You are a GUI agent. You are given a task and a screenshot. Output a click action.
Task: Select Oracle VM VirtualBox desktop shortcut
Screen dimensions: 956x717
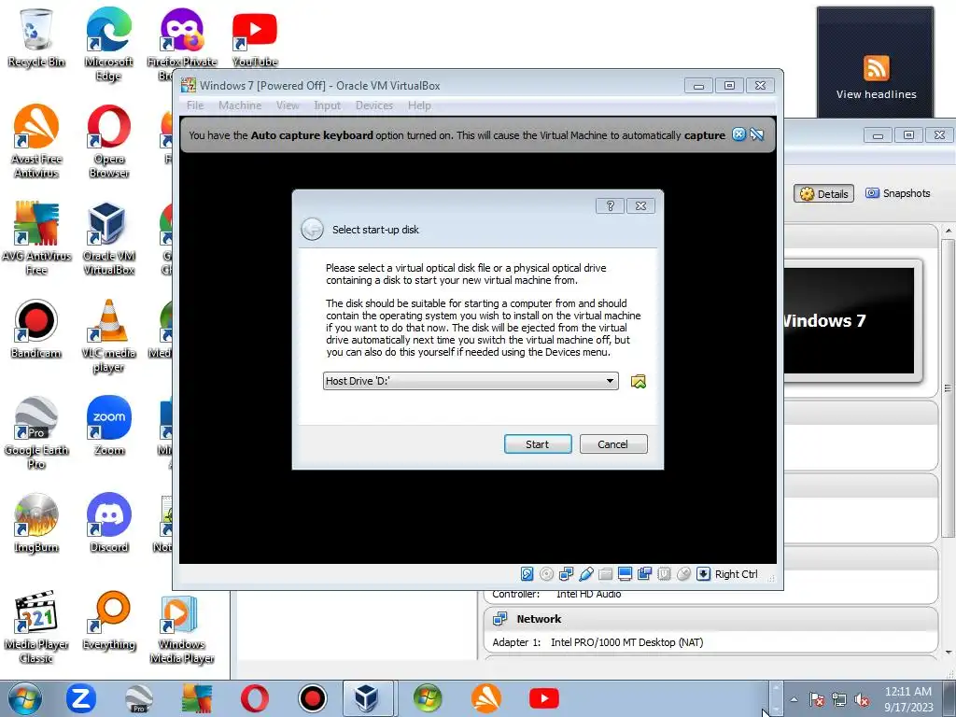(108, 238)
